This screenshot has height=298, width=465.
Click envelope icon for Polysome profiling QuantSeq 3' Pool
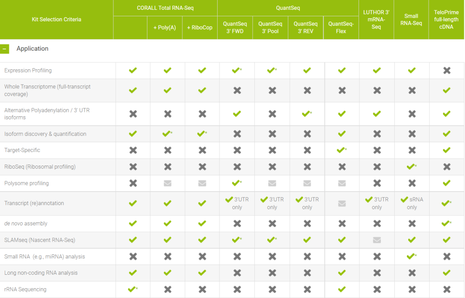(x=272, y=183)
